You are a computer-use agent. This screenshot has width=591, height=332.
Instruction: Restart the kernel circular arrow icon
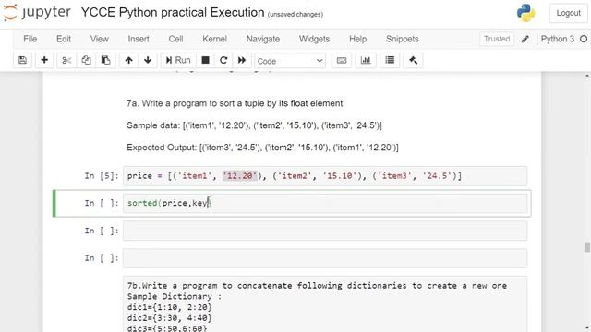(x=223, y=60)
